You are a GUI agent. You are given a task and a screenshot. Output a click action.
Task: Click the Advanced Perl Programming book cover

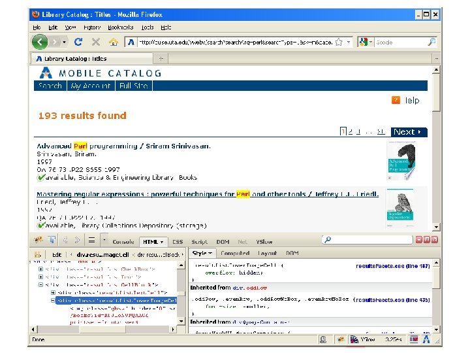click(401, 161)
